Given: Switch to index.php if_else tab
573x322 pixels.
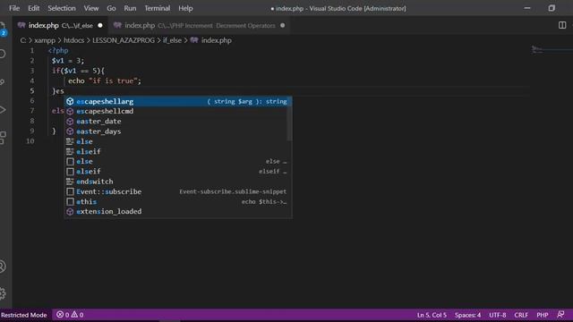Looking at the screenshot, I should (x=61, y=25).
